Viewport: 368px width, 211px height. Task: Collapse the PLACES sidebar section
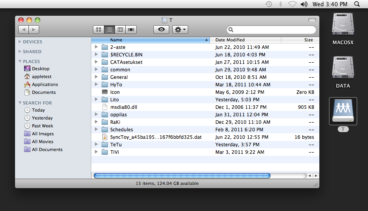(20, 62)
